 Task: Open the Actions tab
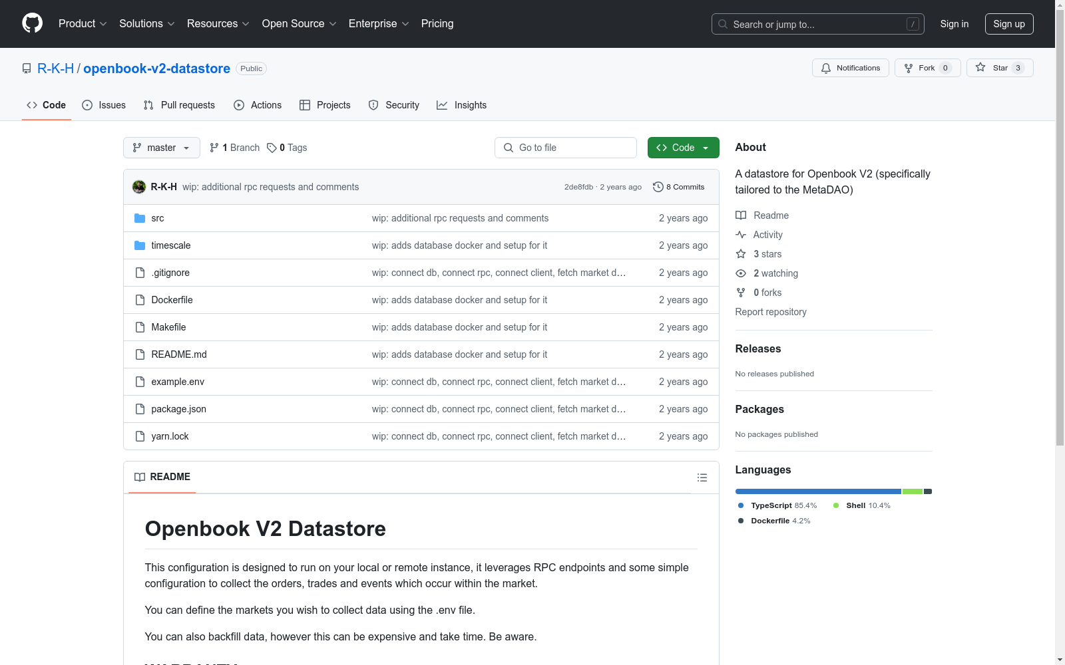(x=258, y=105)
